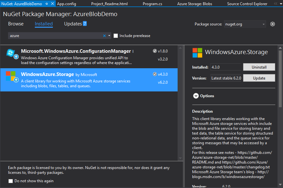This screenshot has width=283, height=188.
Task: Check Do not show this again
Action: coord(11,181)
